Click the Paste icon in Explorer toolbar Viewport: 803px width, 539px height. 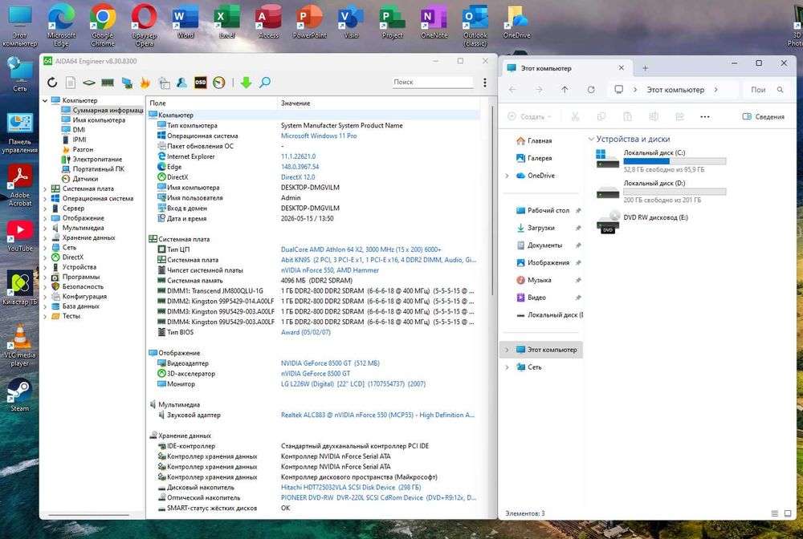(627, 116)
